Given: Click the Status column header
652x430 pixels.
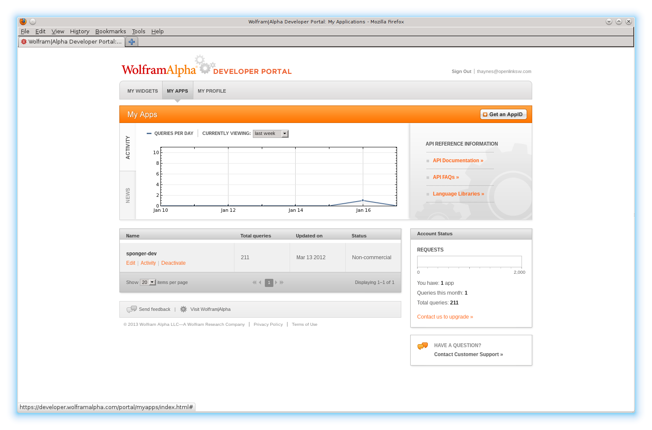Looking at the screenshot, I should point(359,236).
